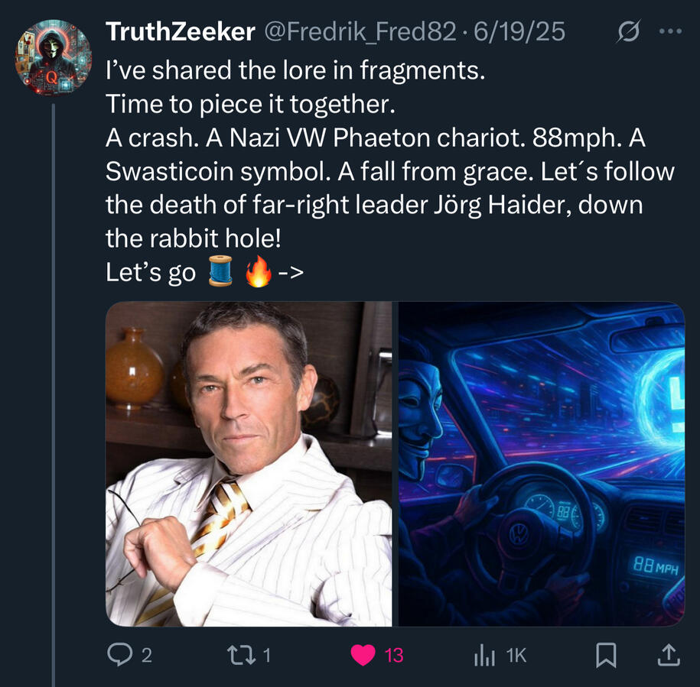Toggle the bookmark for this post
700x687 pixels.
point(606,655)
